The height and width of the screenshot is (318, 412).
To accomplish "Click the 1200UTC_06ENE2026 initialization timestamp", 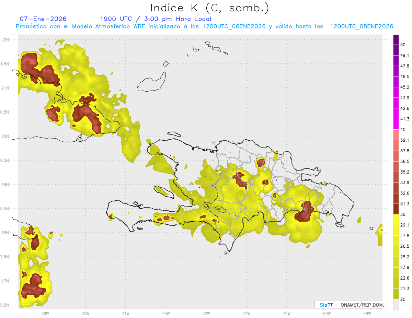I will pos(234,26).
